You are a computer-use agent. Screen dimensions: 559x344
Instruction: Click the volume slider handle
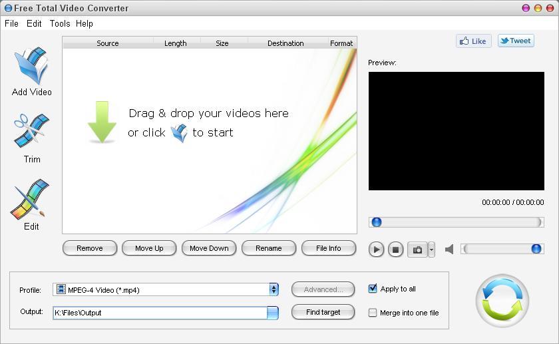536,249
